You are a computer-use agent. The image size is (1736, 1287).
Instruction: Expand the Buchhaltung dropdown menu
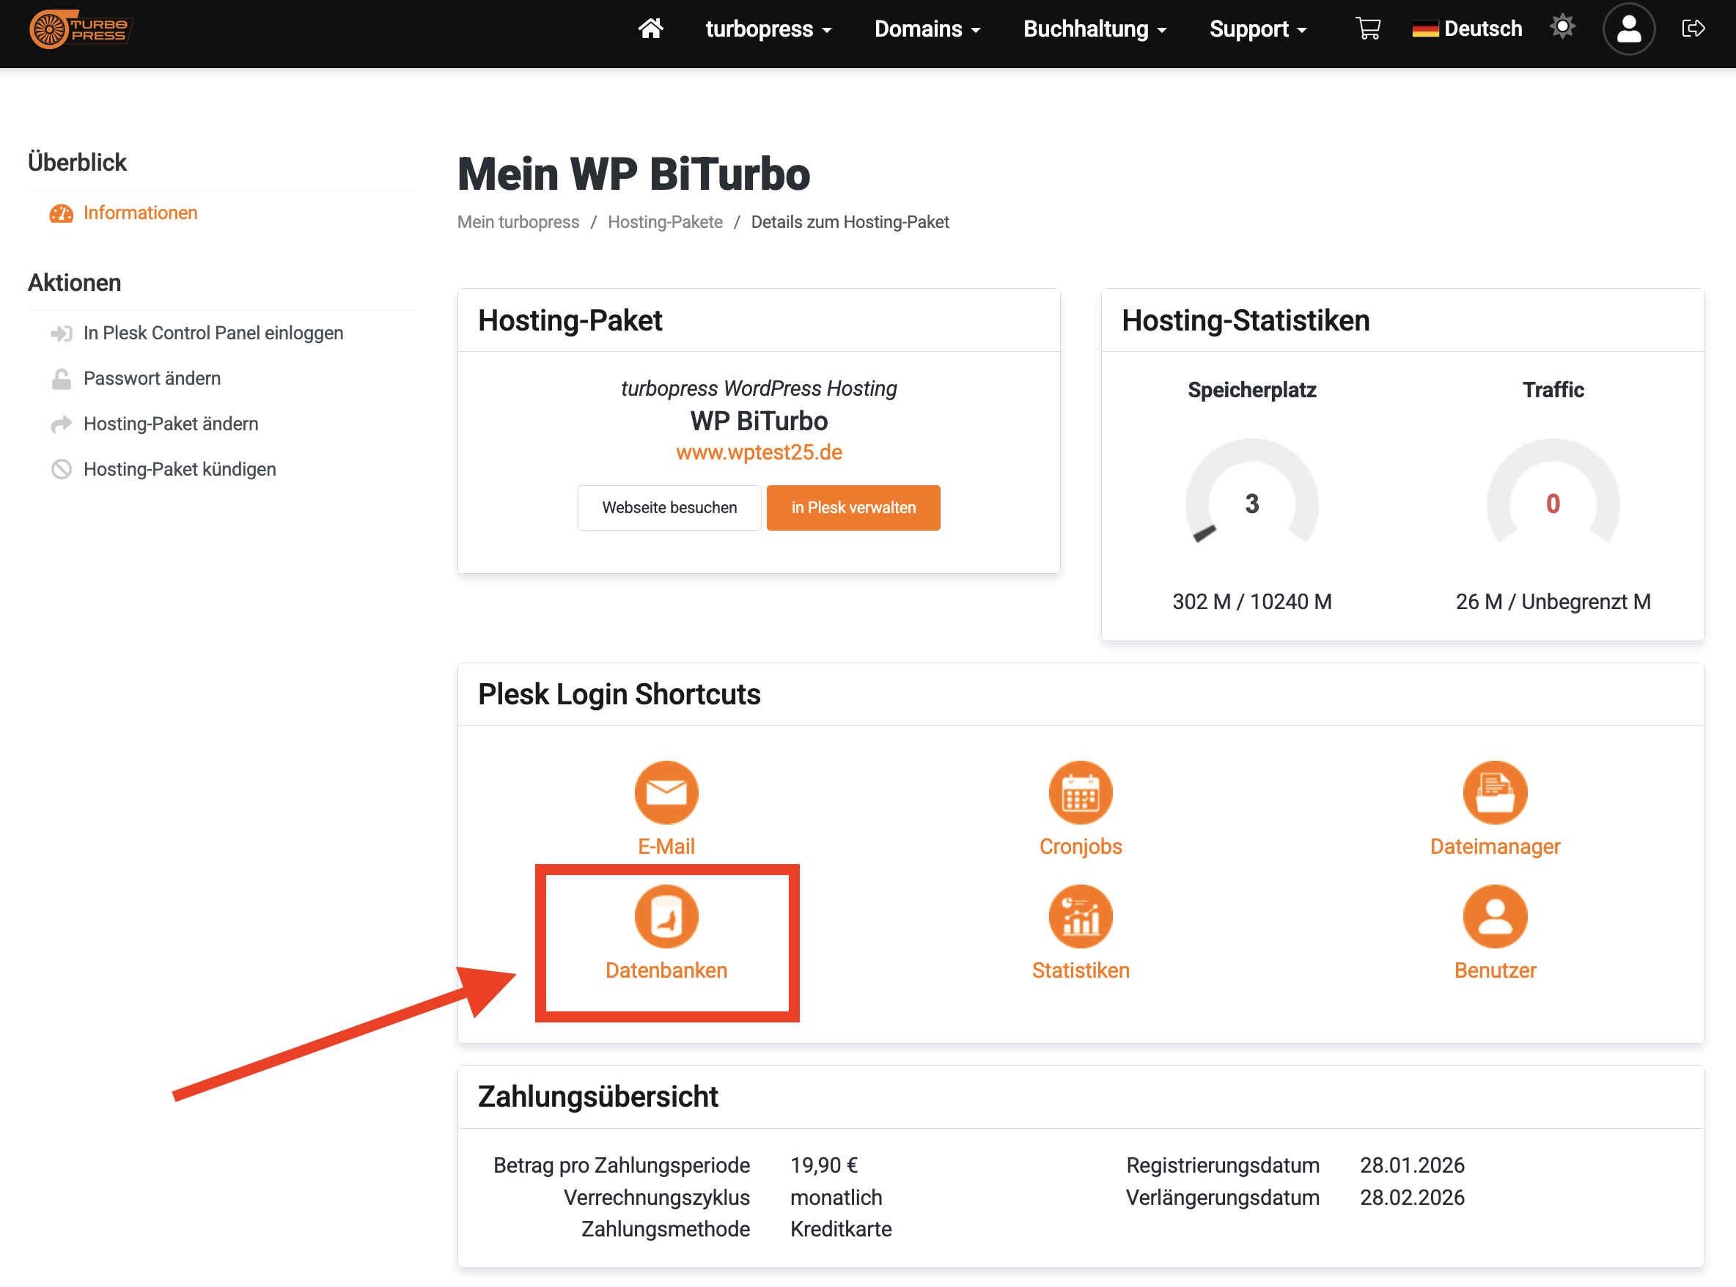(1094, 29)
